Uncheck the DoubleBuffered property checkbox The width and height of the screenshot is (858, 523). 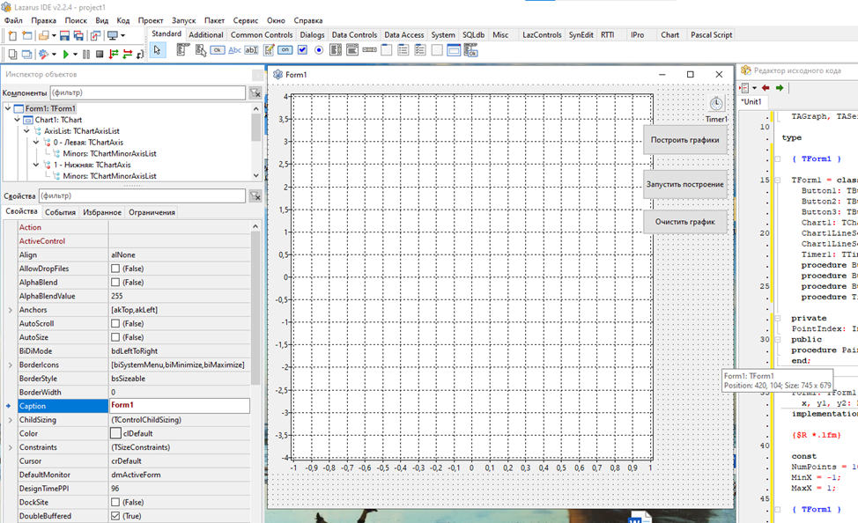(x=115, y=516)
